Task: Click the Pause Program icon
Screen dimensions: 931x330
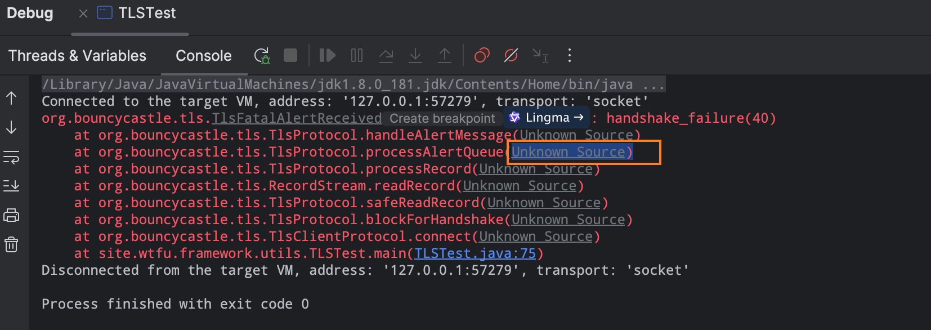Action: tap(357, 56)
